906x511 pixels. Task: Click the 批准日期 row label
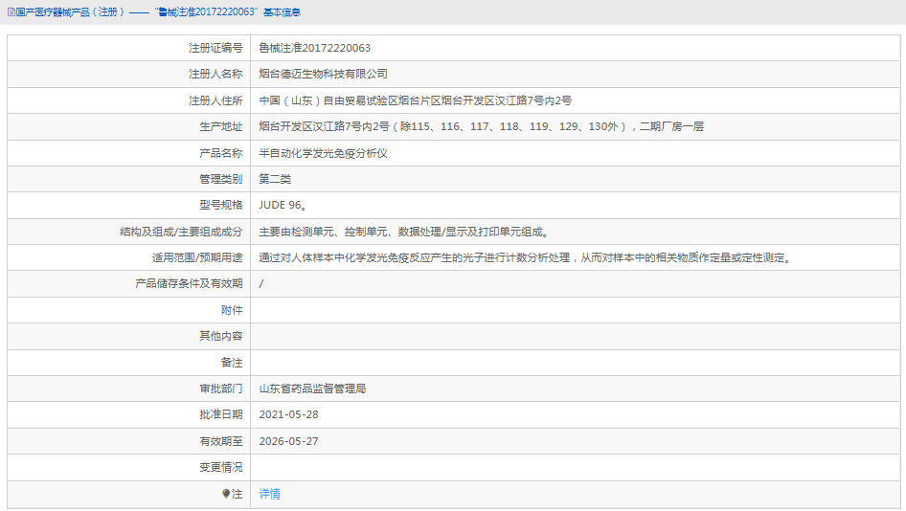220,414
